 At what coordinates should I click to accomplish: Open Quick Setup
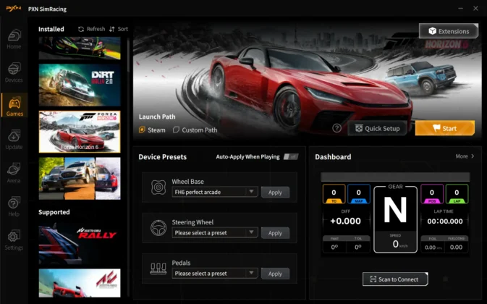pos(377,128)
